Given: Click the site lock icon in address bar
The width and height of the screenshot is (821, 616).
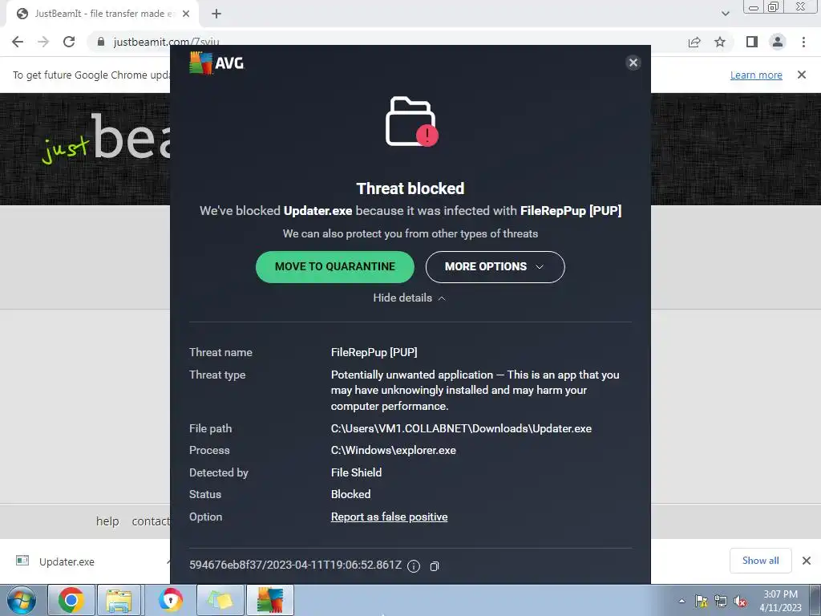Looking at the screenshot, I should pyautogui.click(x=101, y=42).
